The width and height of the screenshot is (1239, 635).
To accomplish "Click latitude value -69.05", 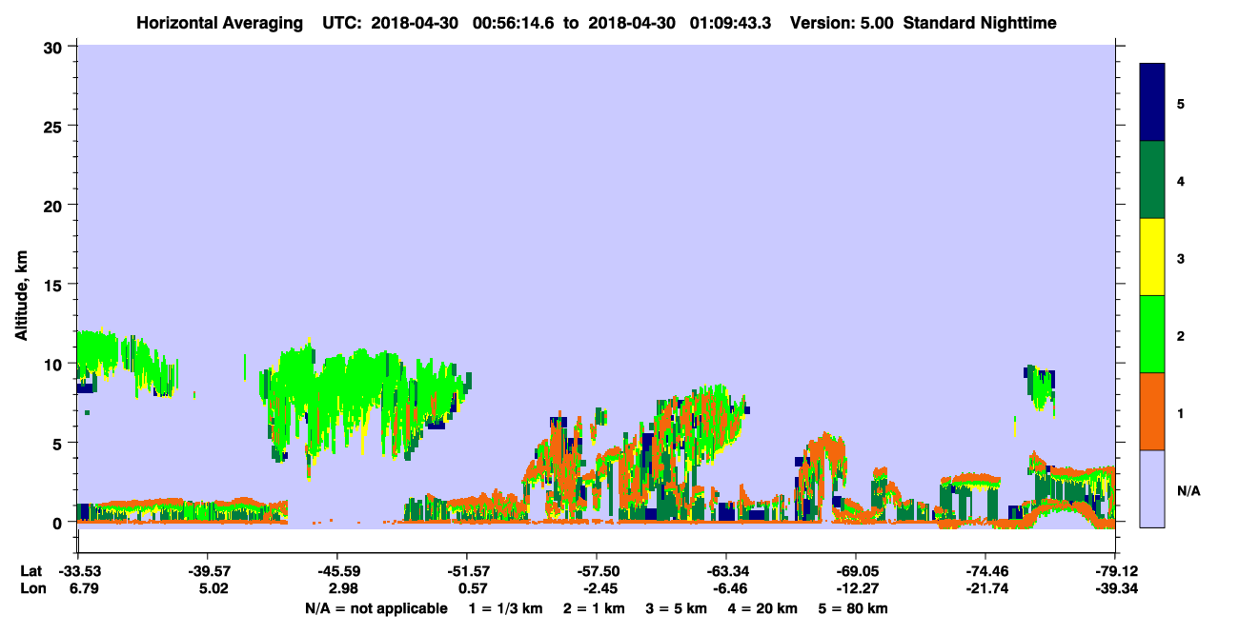I will [x=855, y=570].
